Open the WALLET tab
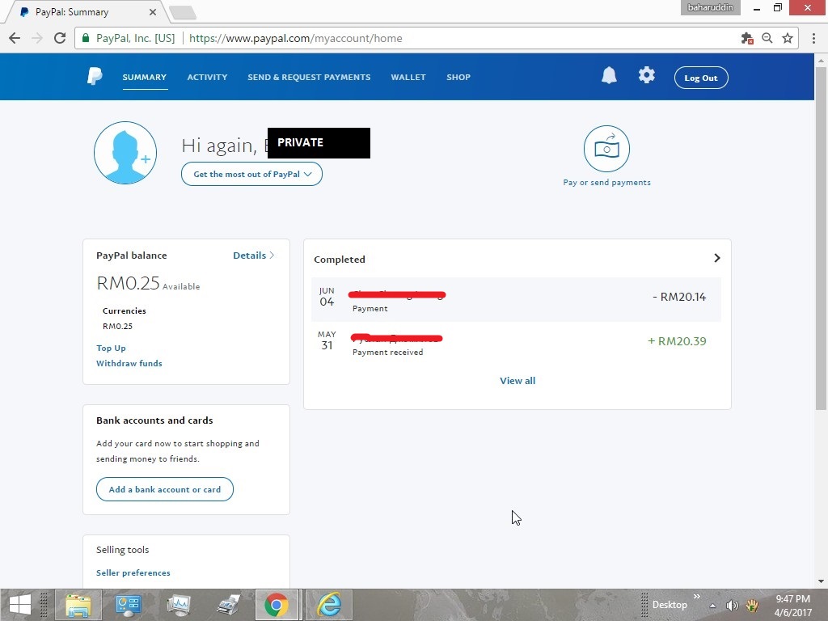The width and height of the screenshot is (828, 621). coord(408,77)
